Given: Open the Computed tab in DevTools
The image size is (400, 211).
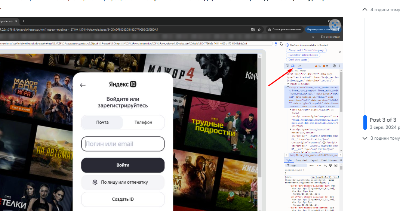Looking at the screenshot, I should tap(301, 160).
